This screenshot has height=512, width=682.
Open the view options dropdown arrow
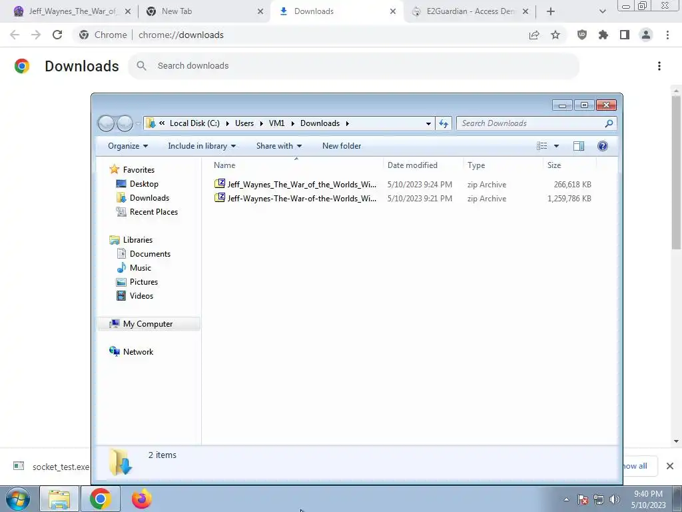point(556,146)
